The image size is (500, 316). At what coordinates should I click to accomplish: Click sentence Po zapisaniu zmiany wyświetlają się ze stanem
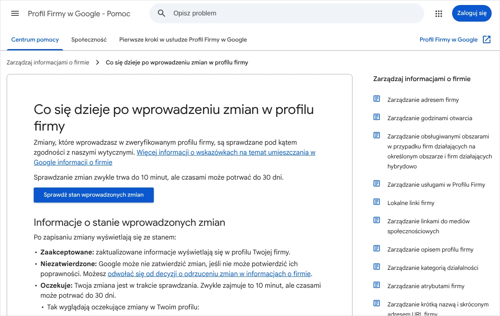click(105, 237)
